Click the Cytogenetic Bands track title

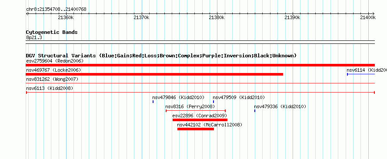(52, 32)
